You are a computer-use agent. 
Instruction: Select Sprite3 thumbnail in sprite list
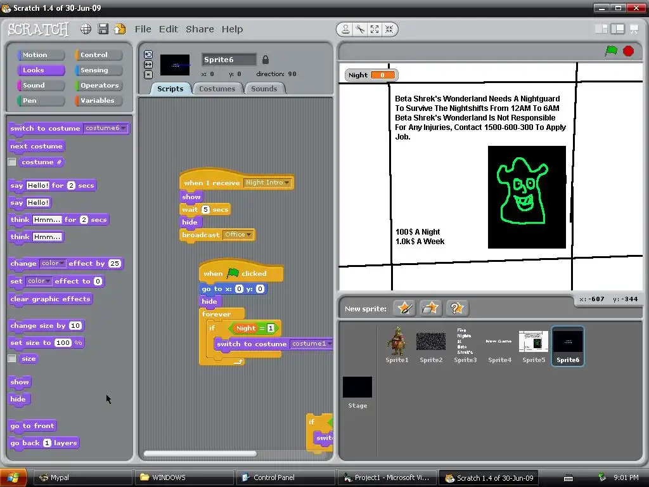click(465, 345)
